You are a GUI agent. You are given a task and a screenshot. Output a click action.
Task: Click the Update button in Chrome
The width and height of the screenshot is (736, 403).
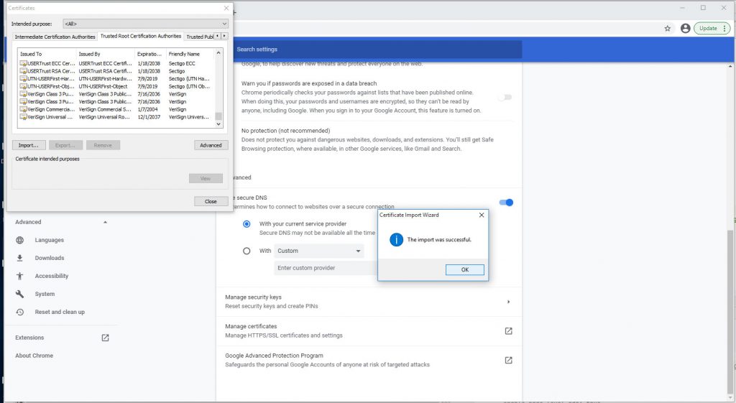[x=708, y=29]
